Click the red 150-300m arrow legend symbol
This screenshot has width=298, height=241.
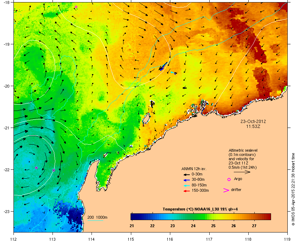(187, 191)
